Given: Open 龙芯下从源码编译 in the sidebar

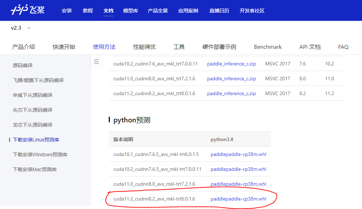Looking at the screenshot, I should 32,125.
